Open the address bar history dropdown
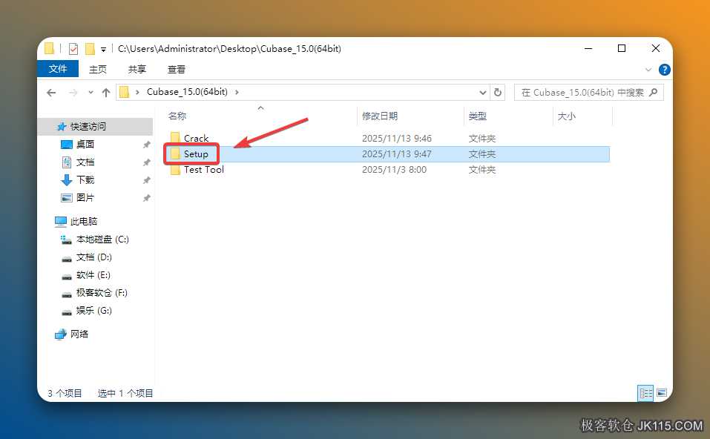 tap(483, 93)
